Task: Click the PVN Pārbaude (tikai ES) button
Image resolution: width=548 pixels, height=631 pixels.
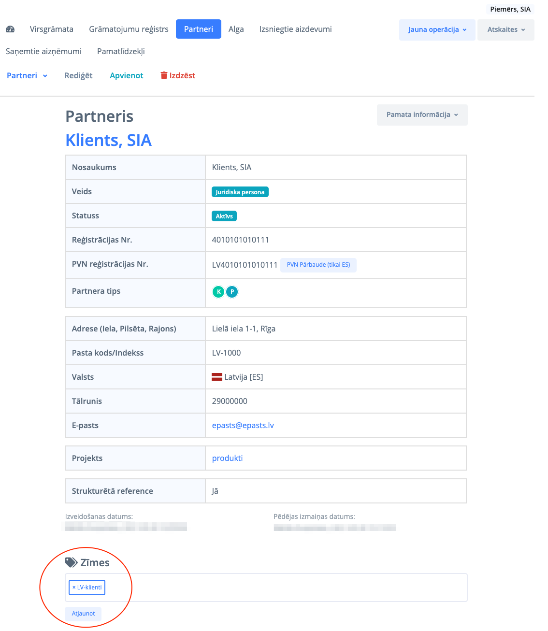Action: (x=318, y=265)
